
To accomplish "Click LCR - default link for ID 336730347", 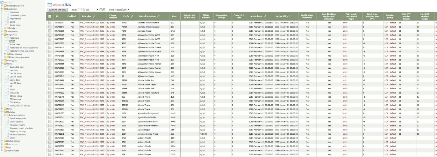I will (x=390, y=22).
